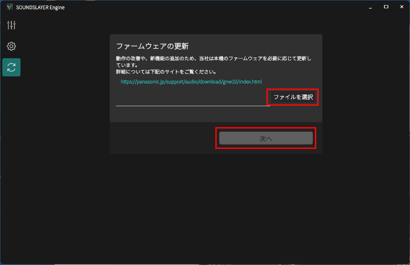Click blank dialog space left of ファイルを選択

pyautogui.click(x=189, y=94)
